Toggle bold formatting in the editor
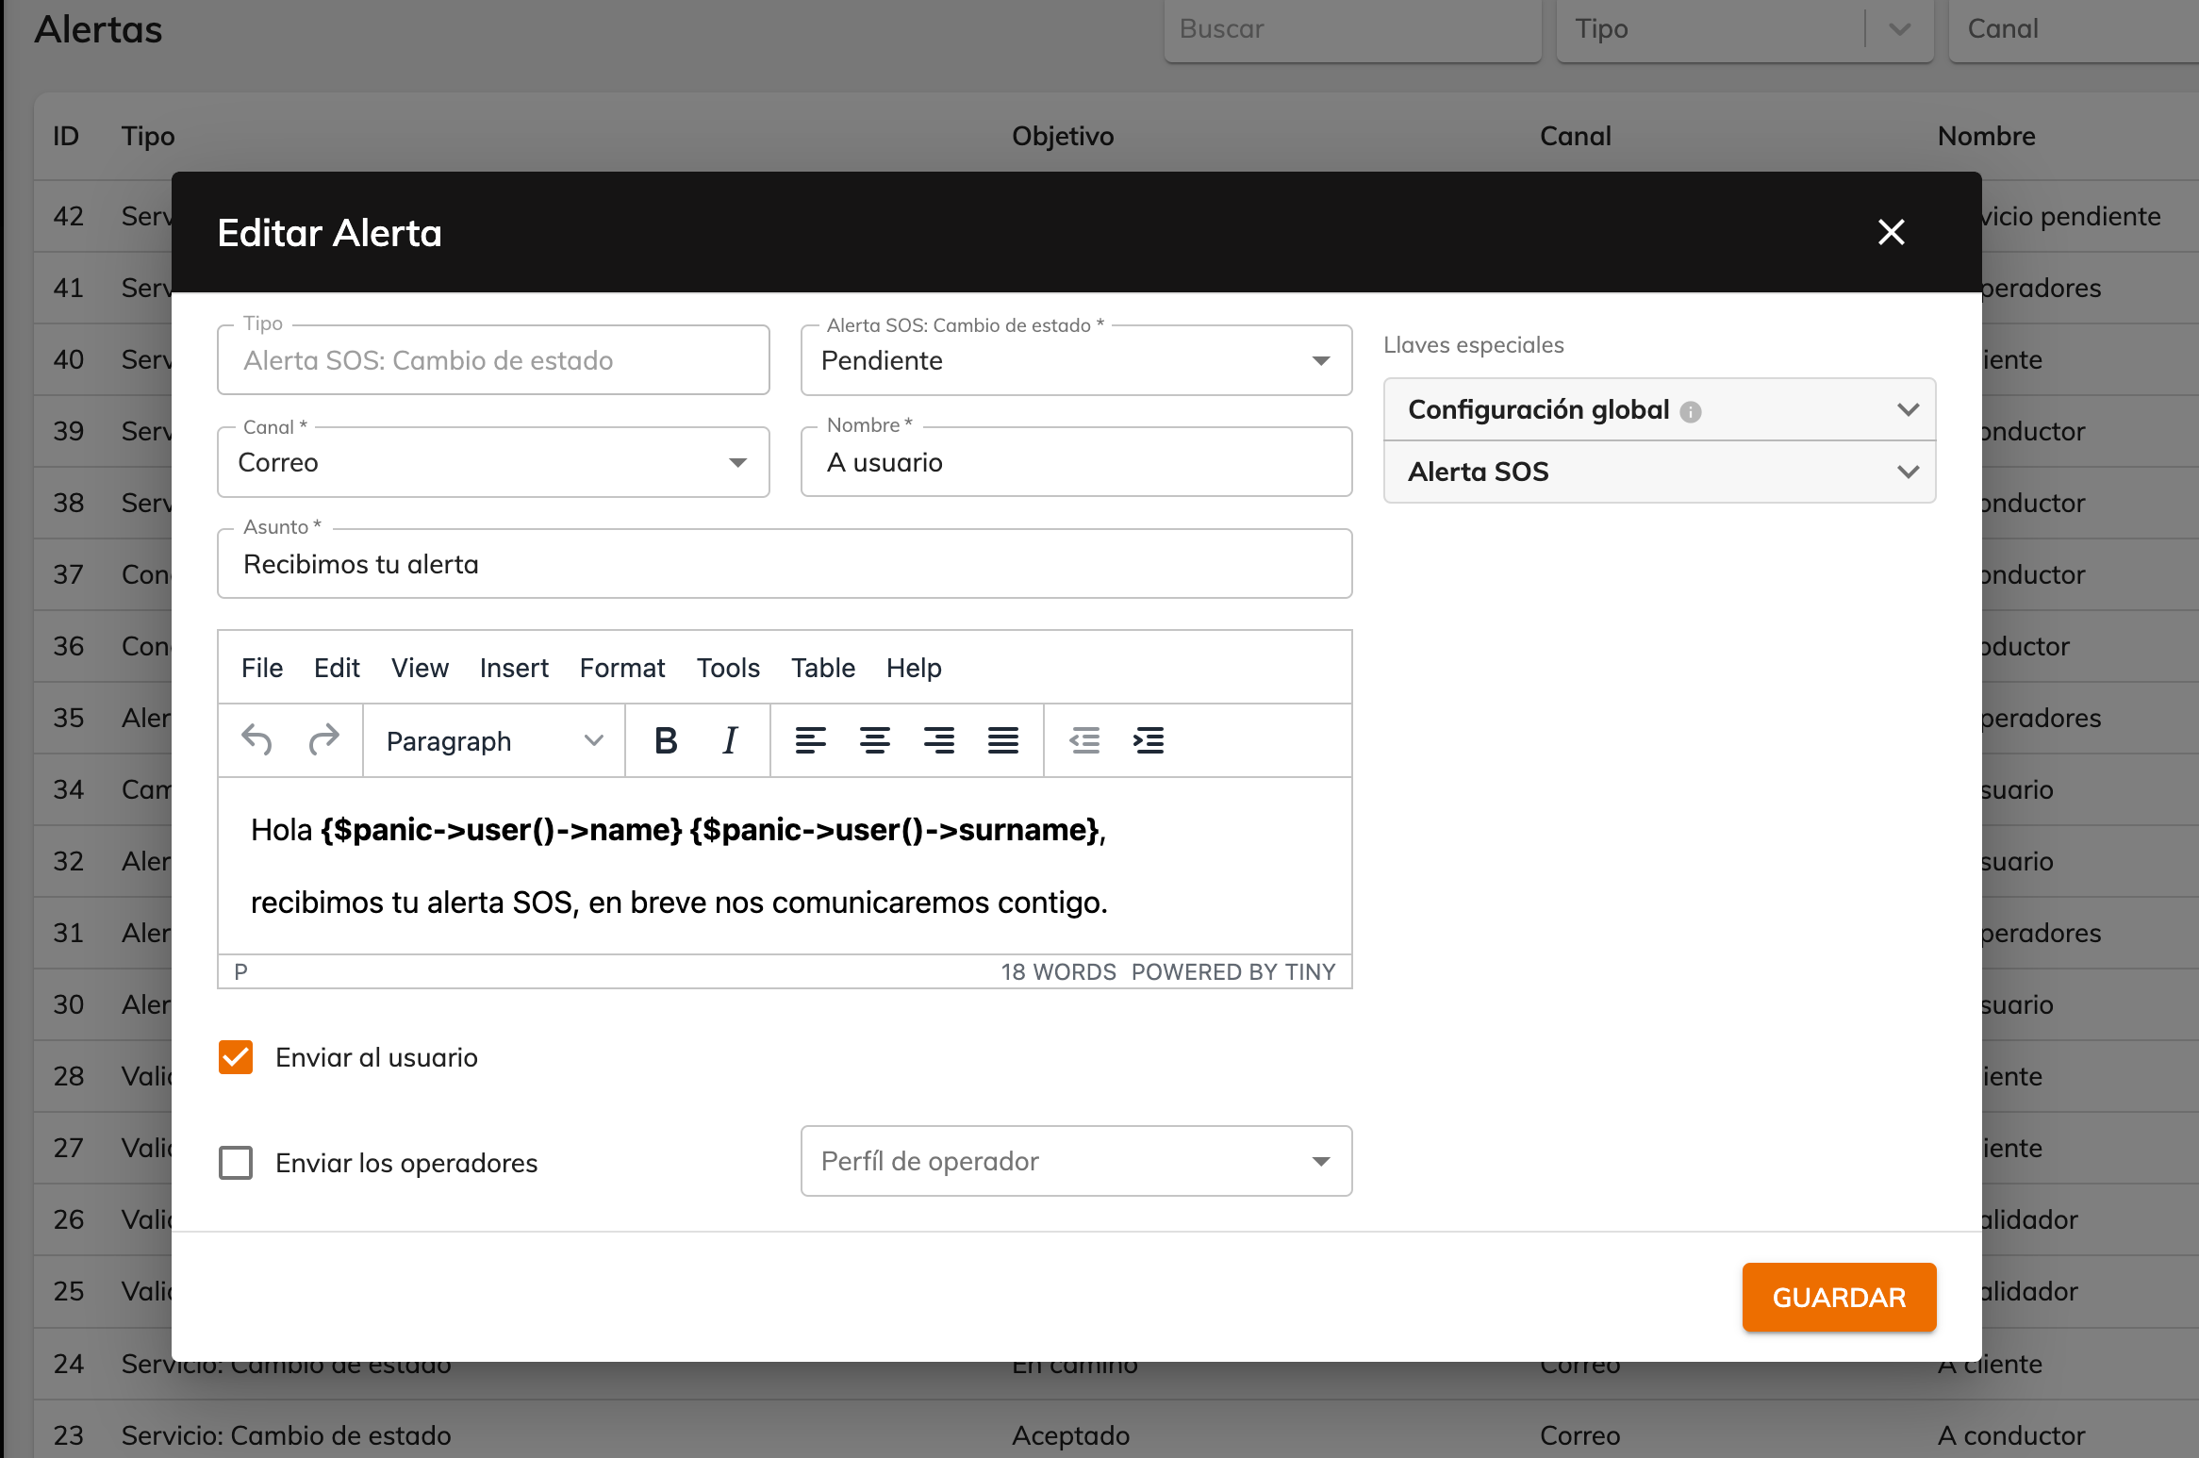Image resolution: width=2199 pixels, height=1458 pixels. click(666, 740)
